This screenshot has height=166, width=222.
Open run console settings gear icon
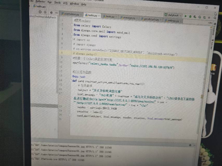[190, 145]
